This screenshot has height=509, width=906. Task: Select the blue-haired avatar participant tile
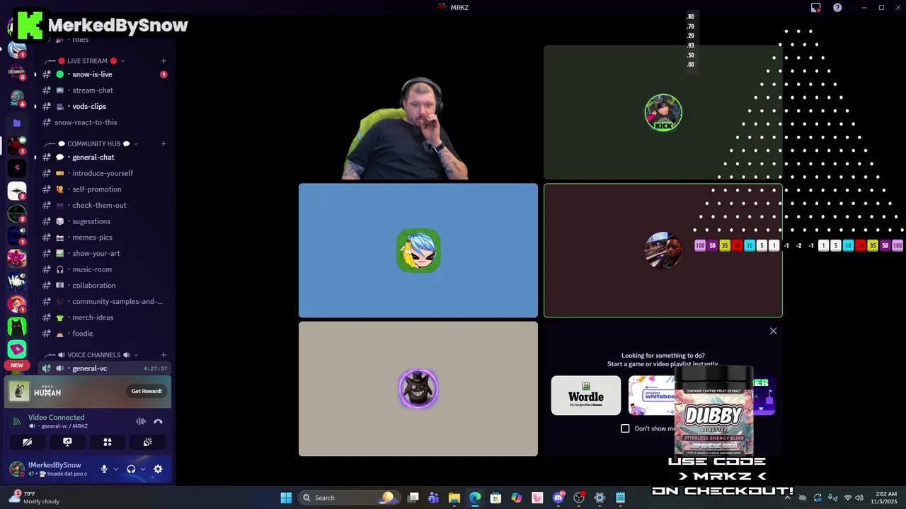click(418, 250)
